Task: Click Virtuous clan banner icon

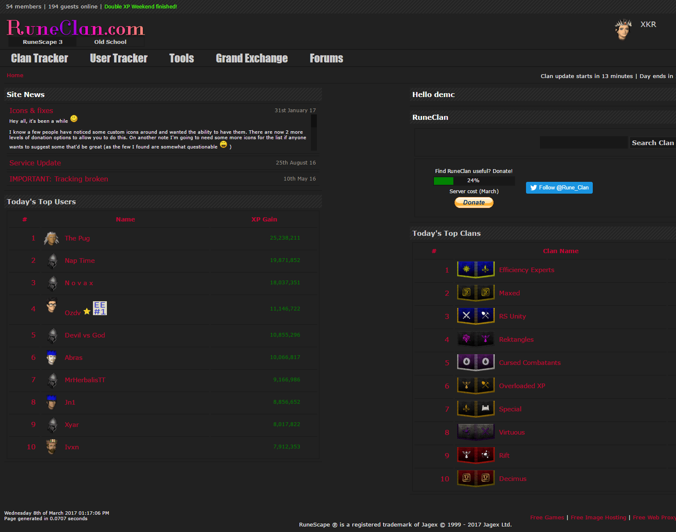Action: pos(476,432)
